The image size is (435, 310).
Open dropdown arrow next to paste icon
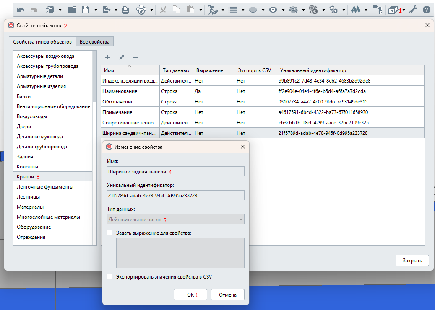click(201, 10)
